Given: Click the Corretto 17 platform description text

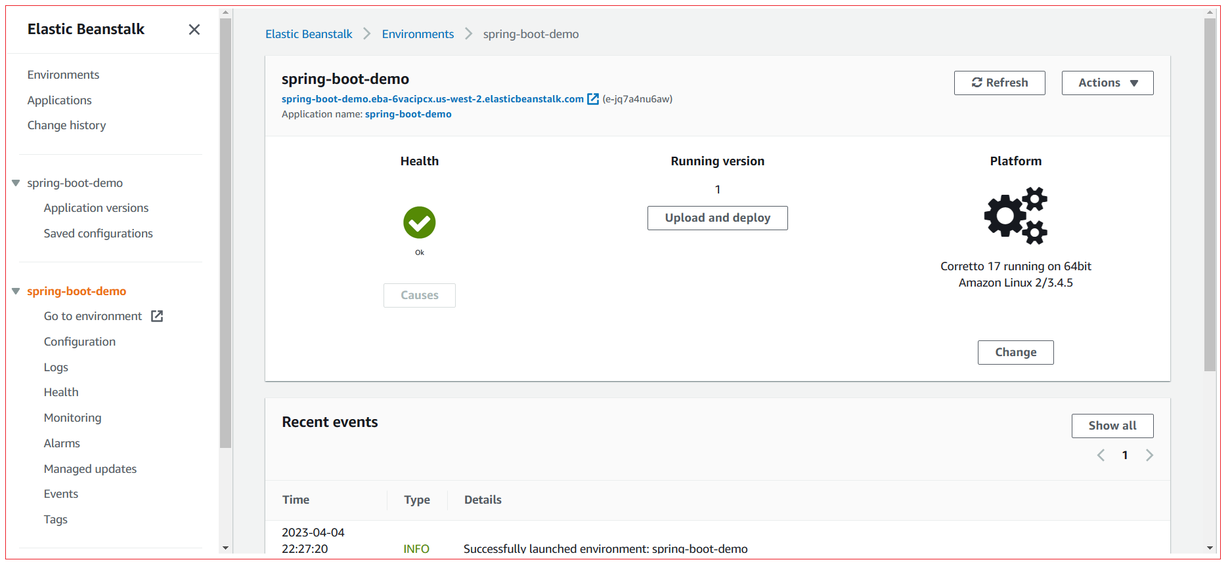Looking at the screenshot, I should (x=1016, y=274).
